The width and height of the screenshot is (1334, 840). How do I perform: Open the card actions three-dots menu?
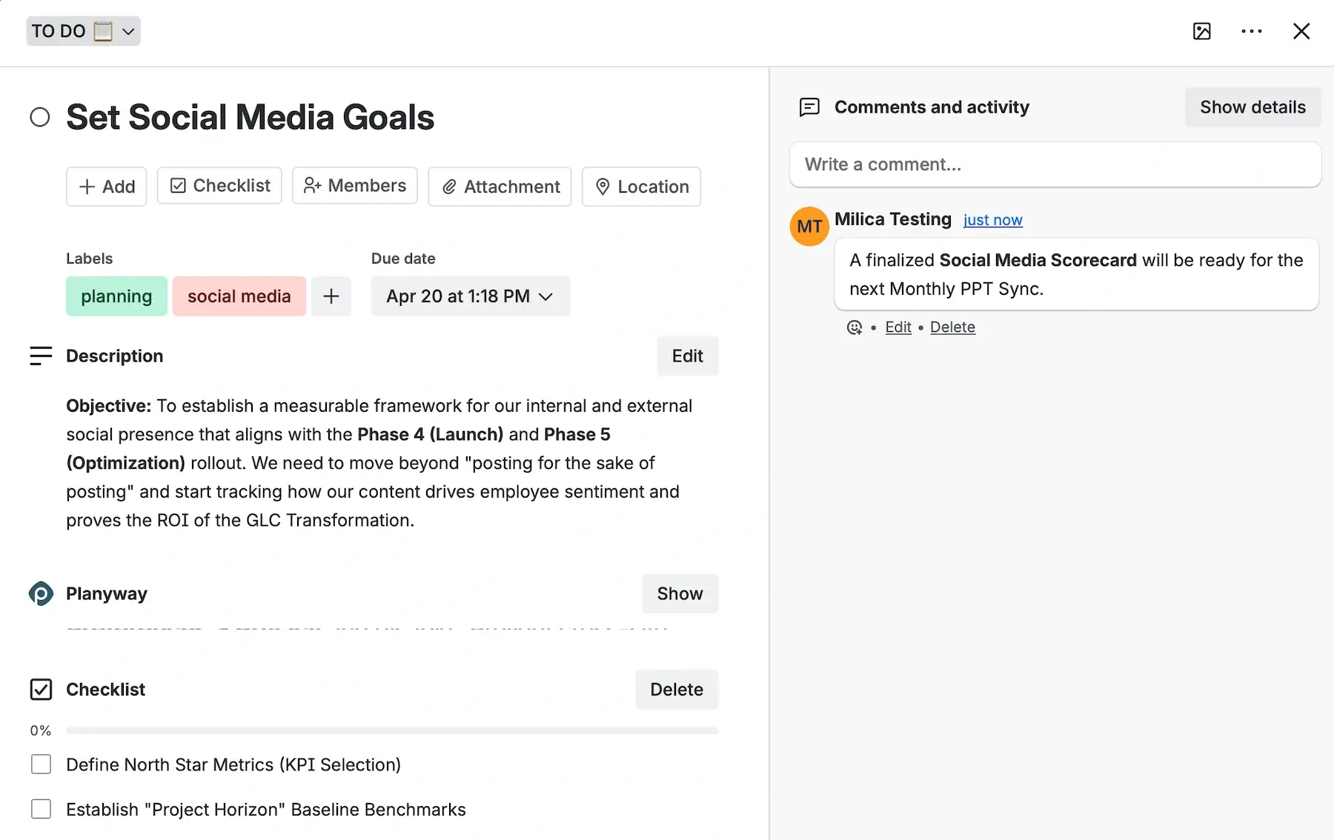(1252, 31)
